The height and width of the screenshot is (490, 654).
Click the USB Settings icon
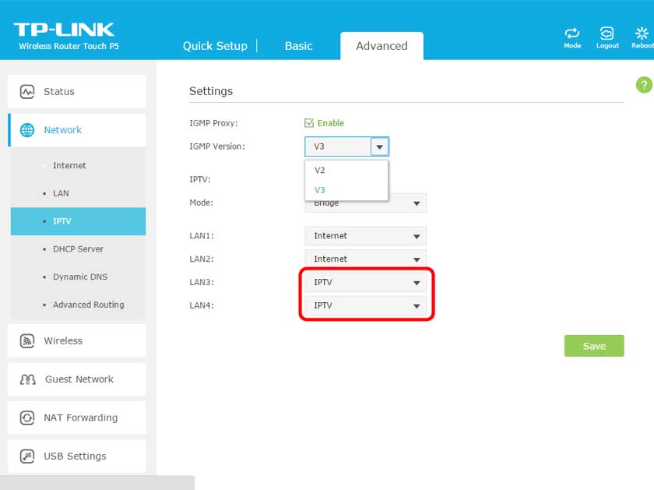(x=27, y=457)
